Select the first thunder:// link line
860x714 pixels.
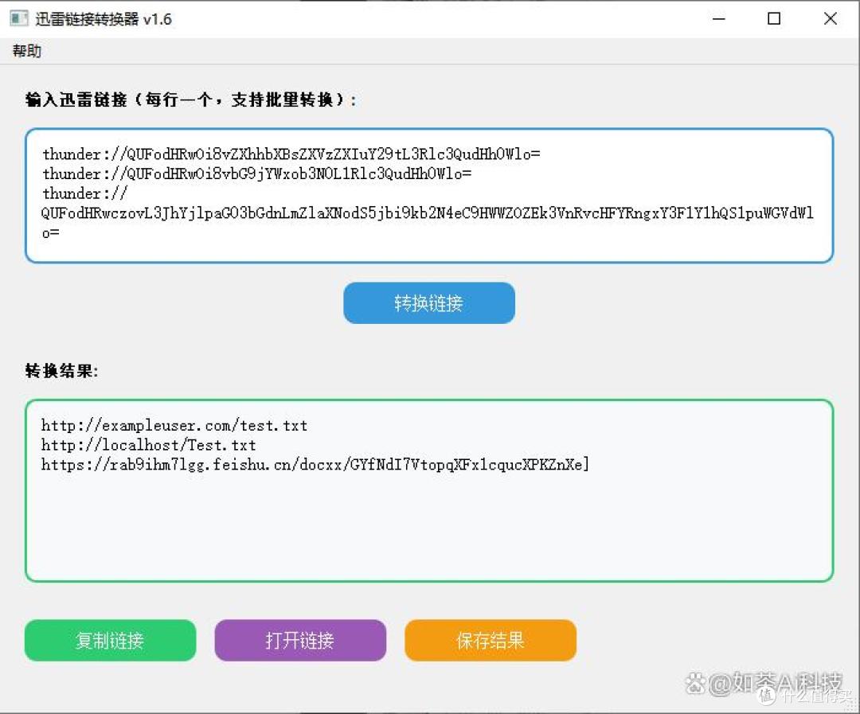click(291, 154)
